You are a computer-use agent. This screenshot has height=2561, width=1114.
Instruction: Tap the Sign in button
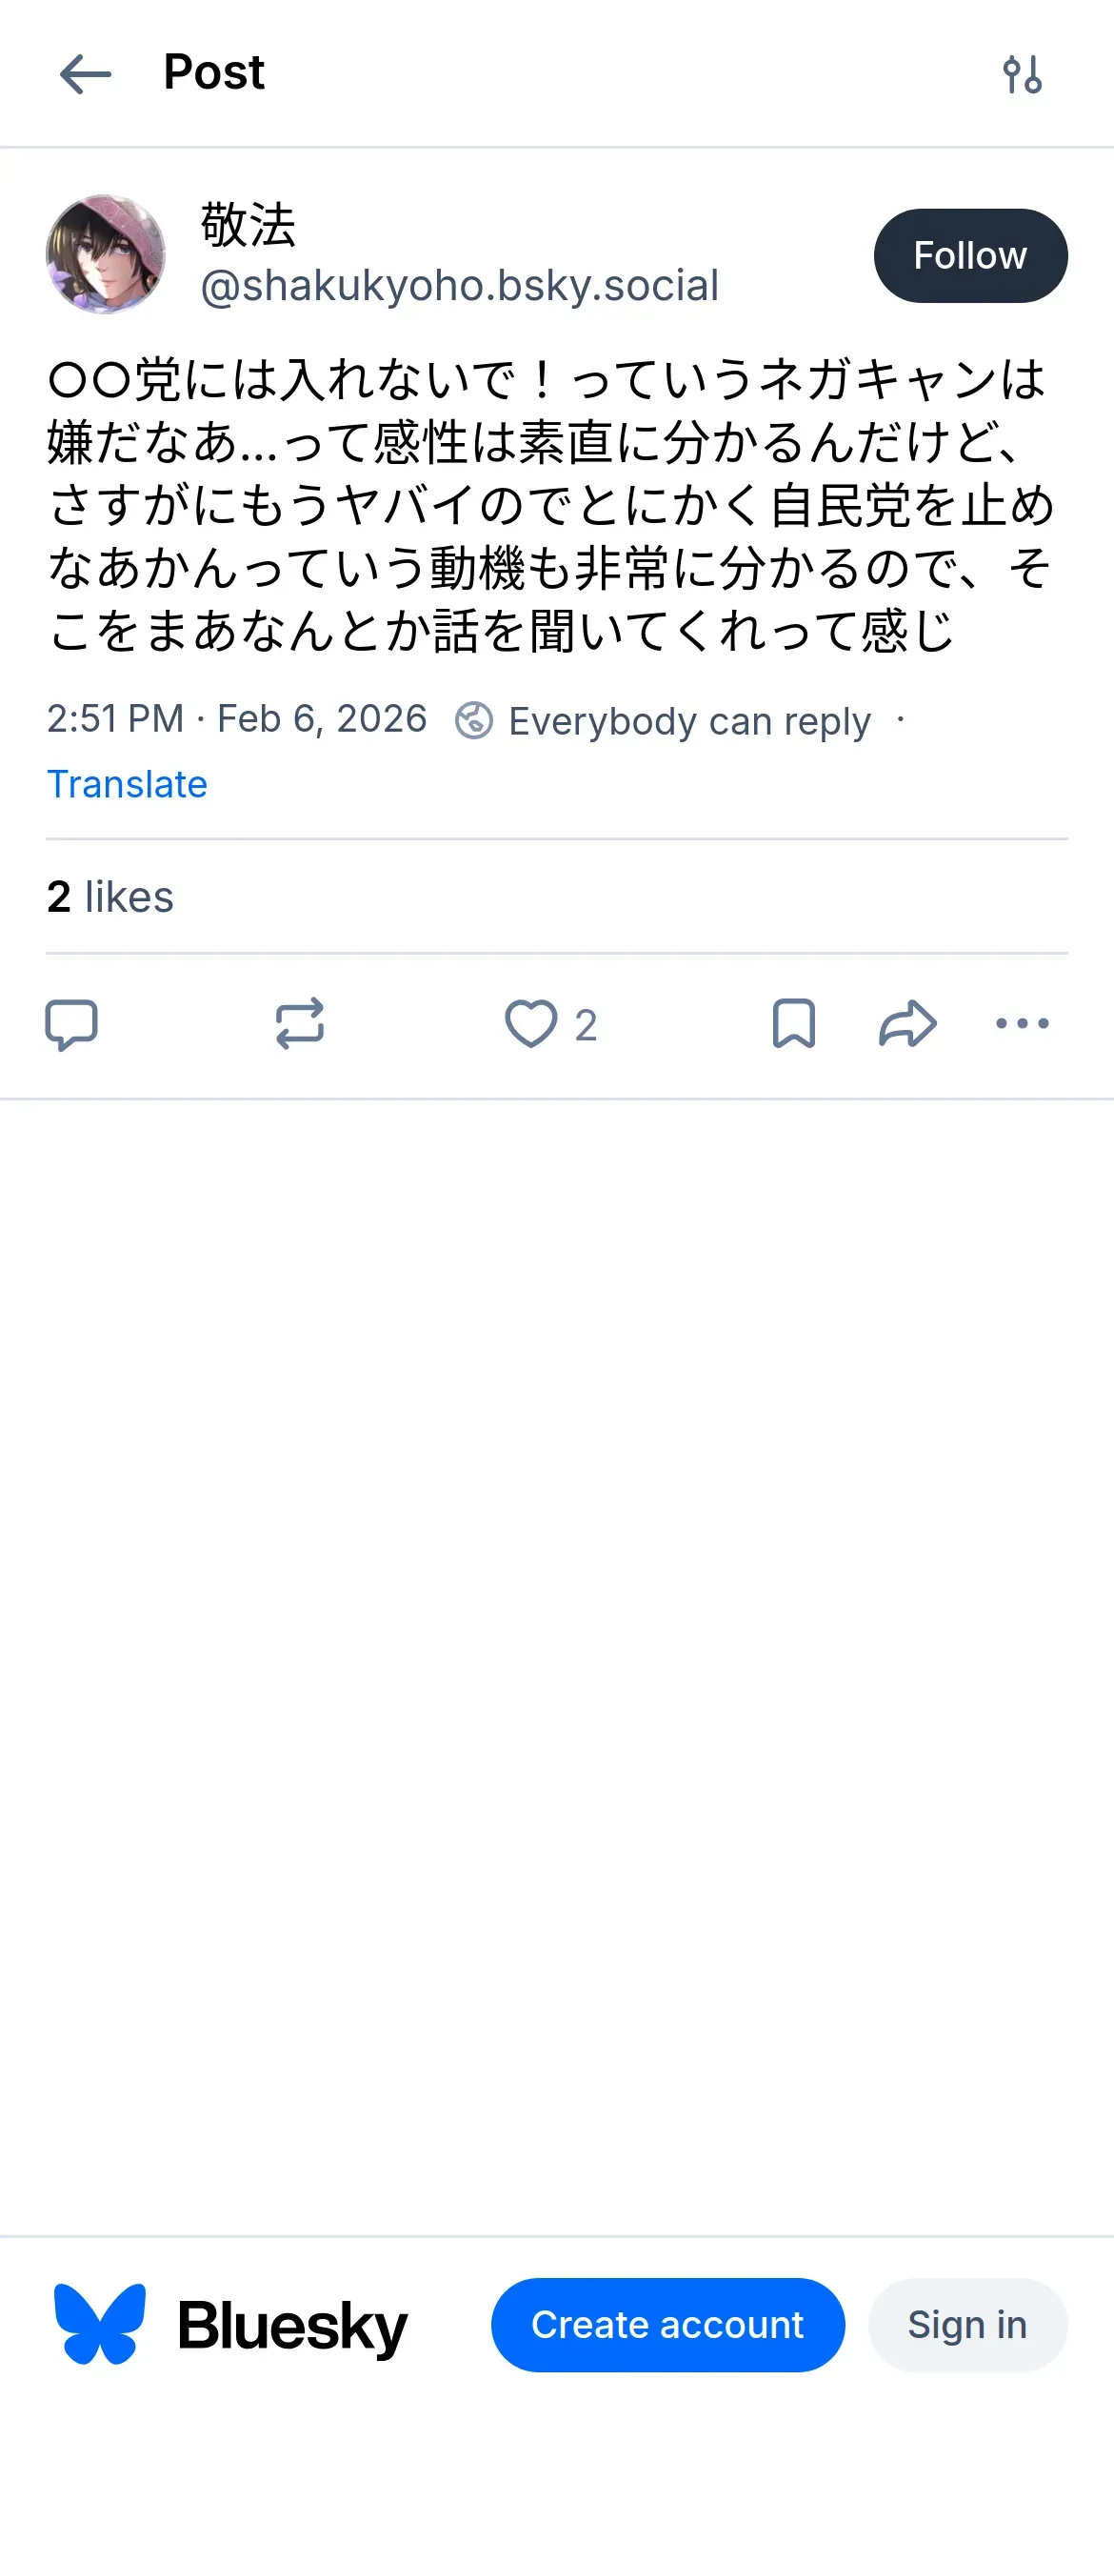967,2325
